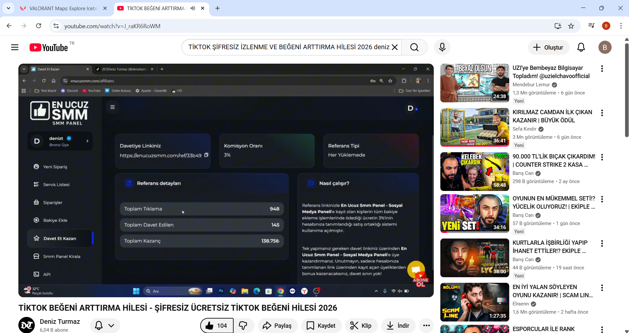629x333 pixels.
Task: Mute the audio-playing tab speaker icon
Action: (x=193, y=8)
